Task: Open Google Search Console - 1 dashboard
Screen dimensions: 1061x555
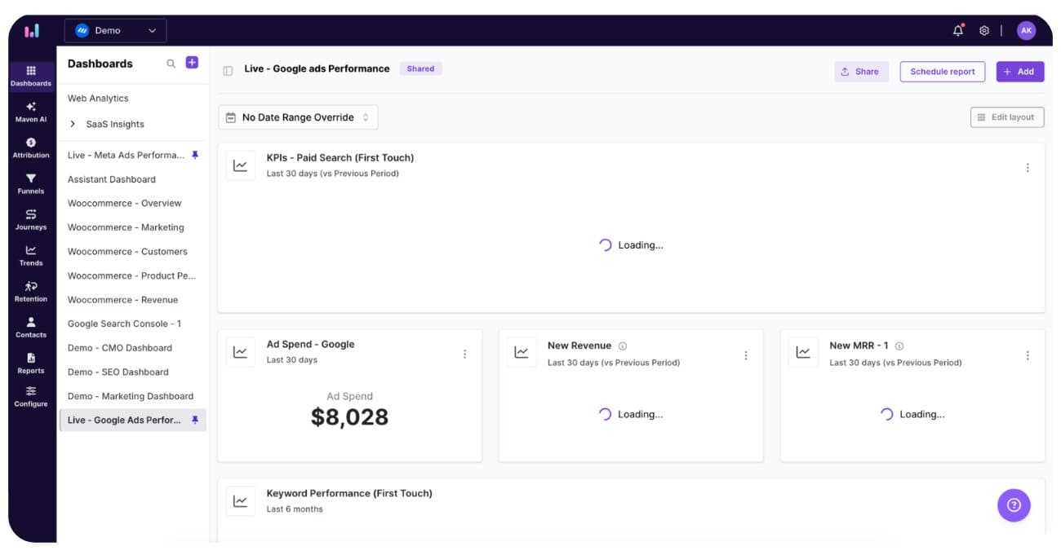Action: click(x=124, y=324)
